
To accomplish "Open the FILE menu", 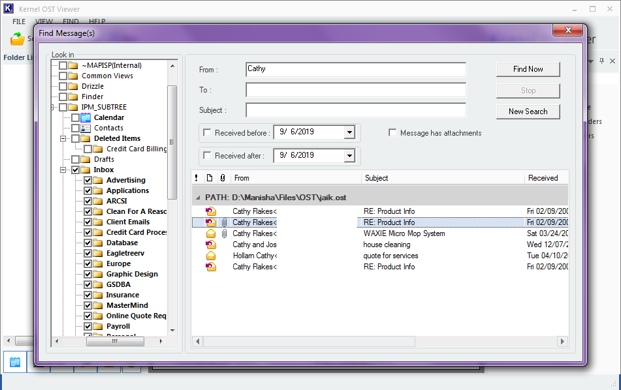I will [19, 22].
